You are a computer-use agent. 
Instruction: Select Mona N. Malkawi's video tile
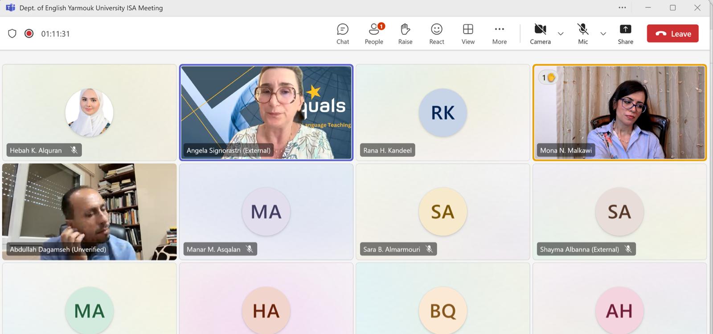pyautogui.click(x=619, y=112)
